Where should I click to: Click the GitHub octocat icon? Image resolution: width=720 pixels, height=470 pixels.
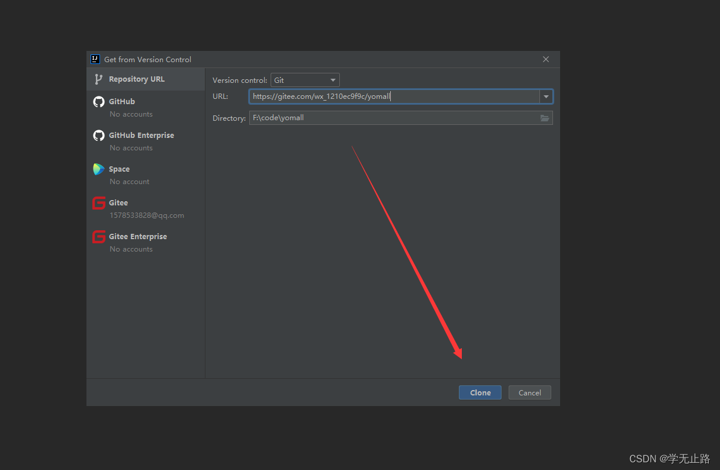[99, 102]
